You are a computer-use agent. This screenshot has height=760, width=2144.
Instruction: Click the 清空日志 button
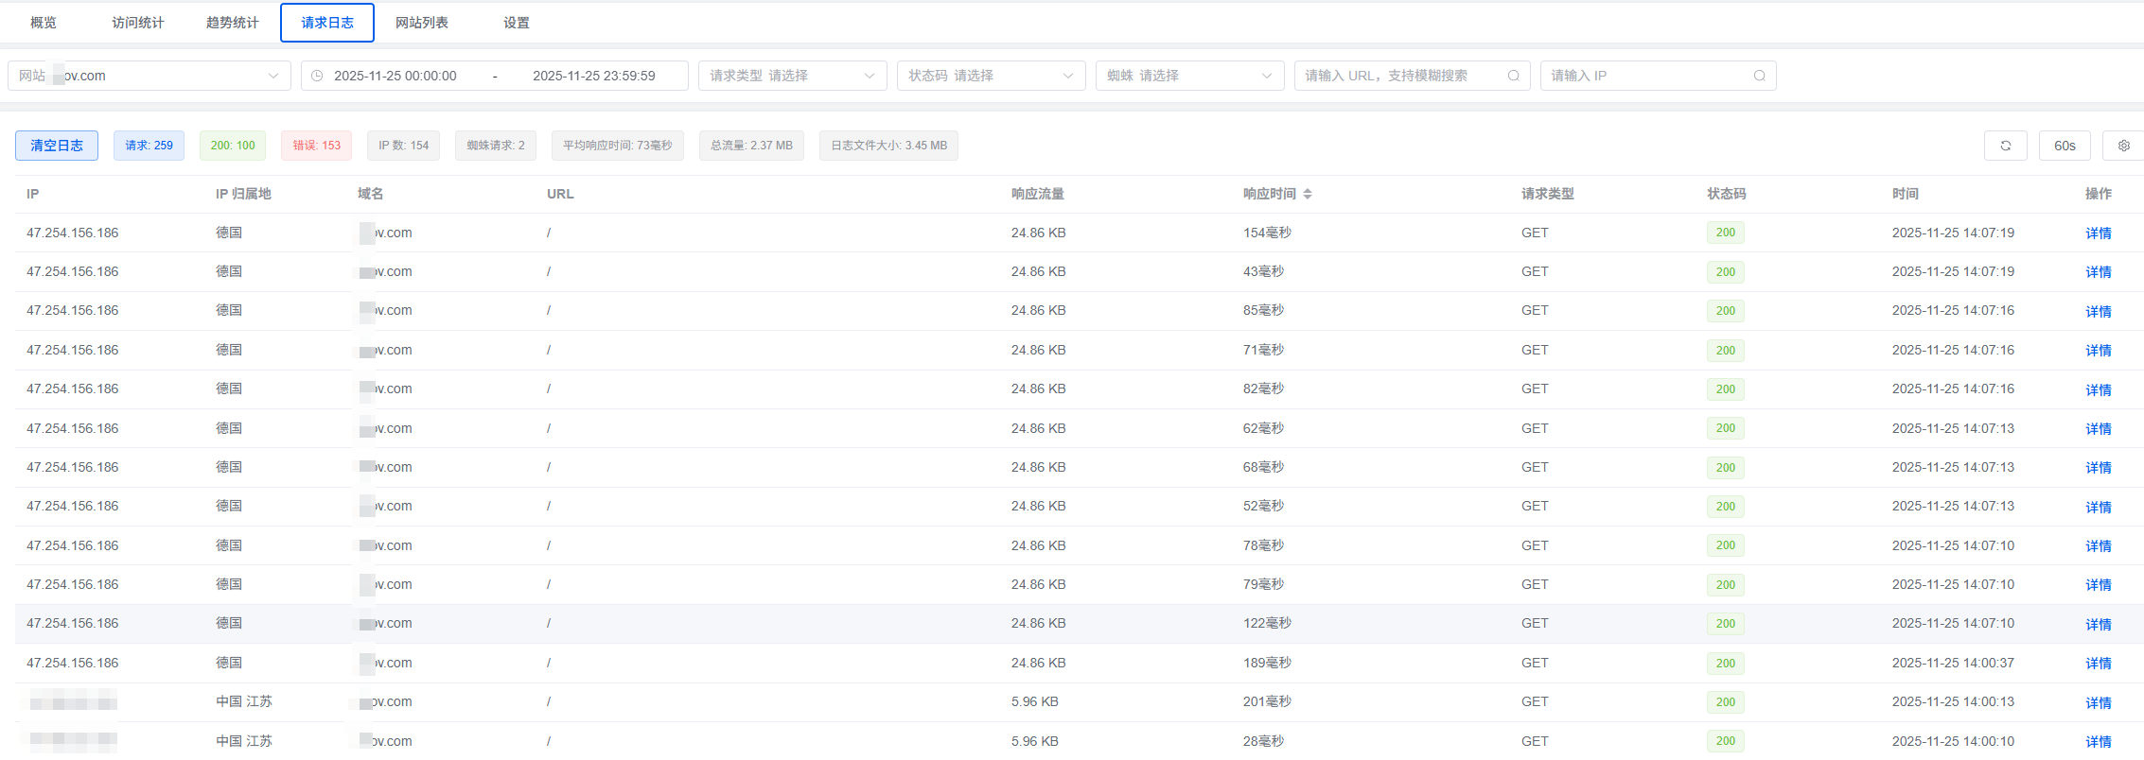coord(57,146)
